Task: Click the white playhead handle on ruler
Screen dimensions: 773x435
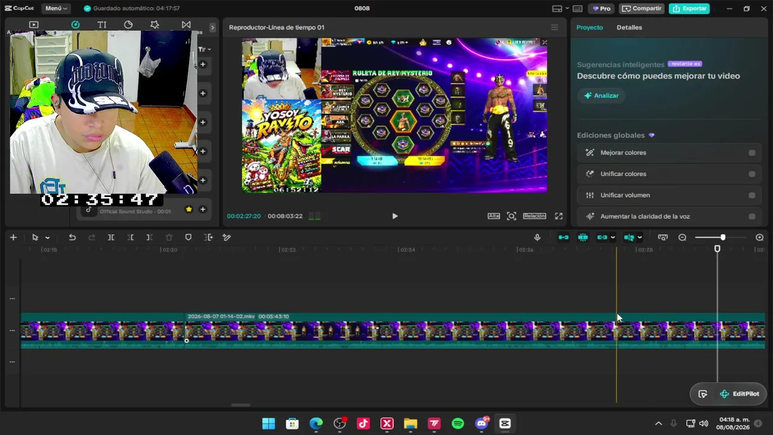Action: click(717, 248)
